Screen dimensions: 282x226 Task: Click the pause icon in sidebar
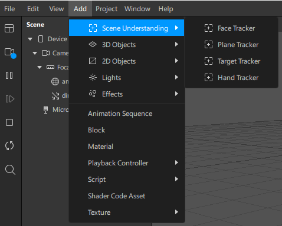pos(9,75)
